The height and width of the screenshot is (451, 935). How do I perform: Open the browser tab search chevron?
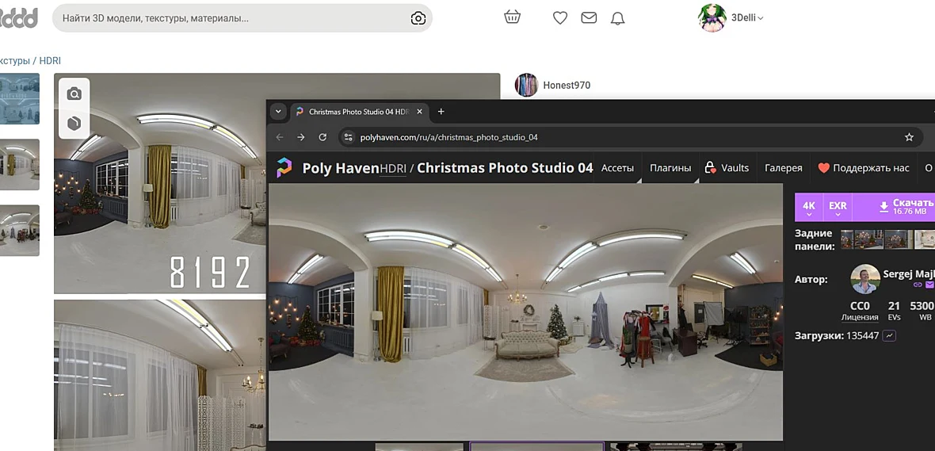278,112
